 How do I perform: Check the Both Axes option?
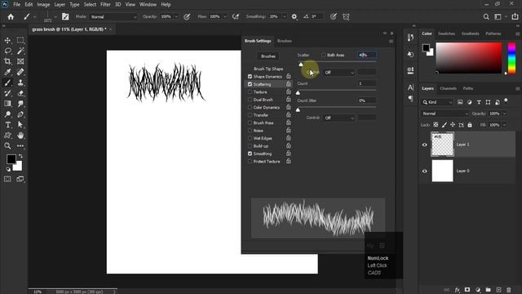coord(323,55)
